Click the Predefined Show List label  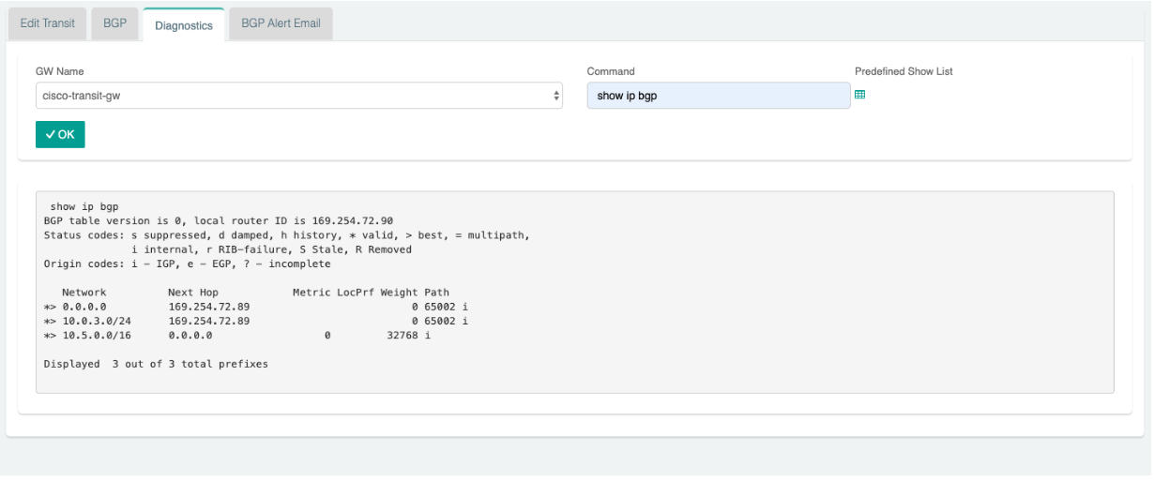point(903,71)
